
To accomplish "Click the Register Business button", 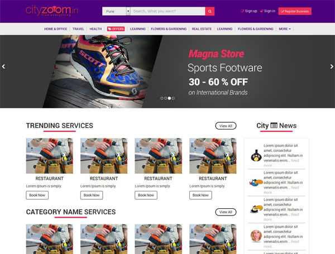I will tap(295, 11).
